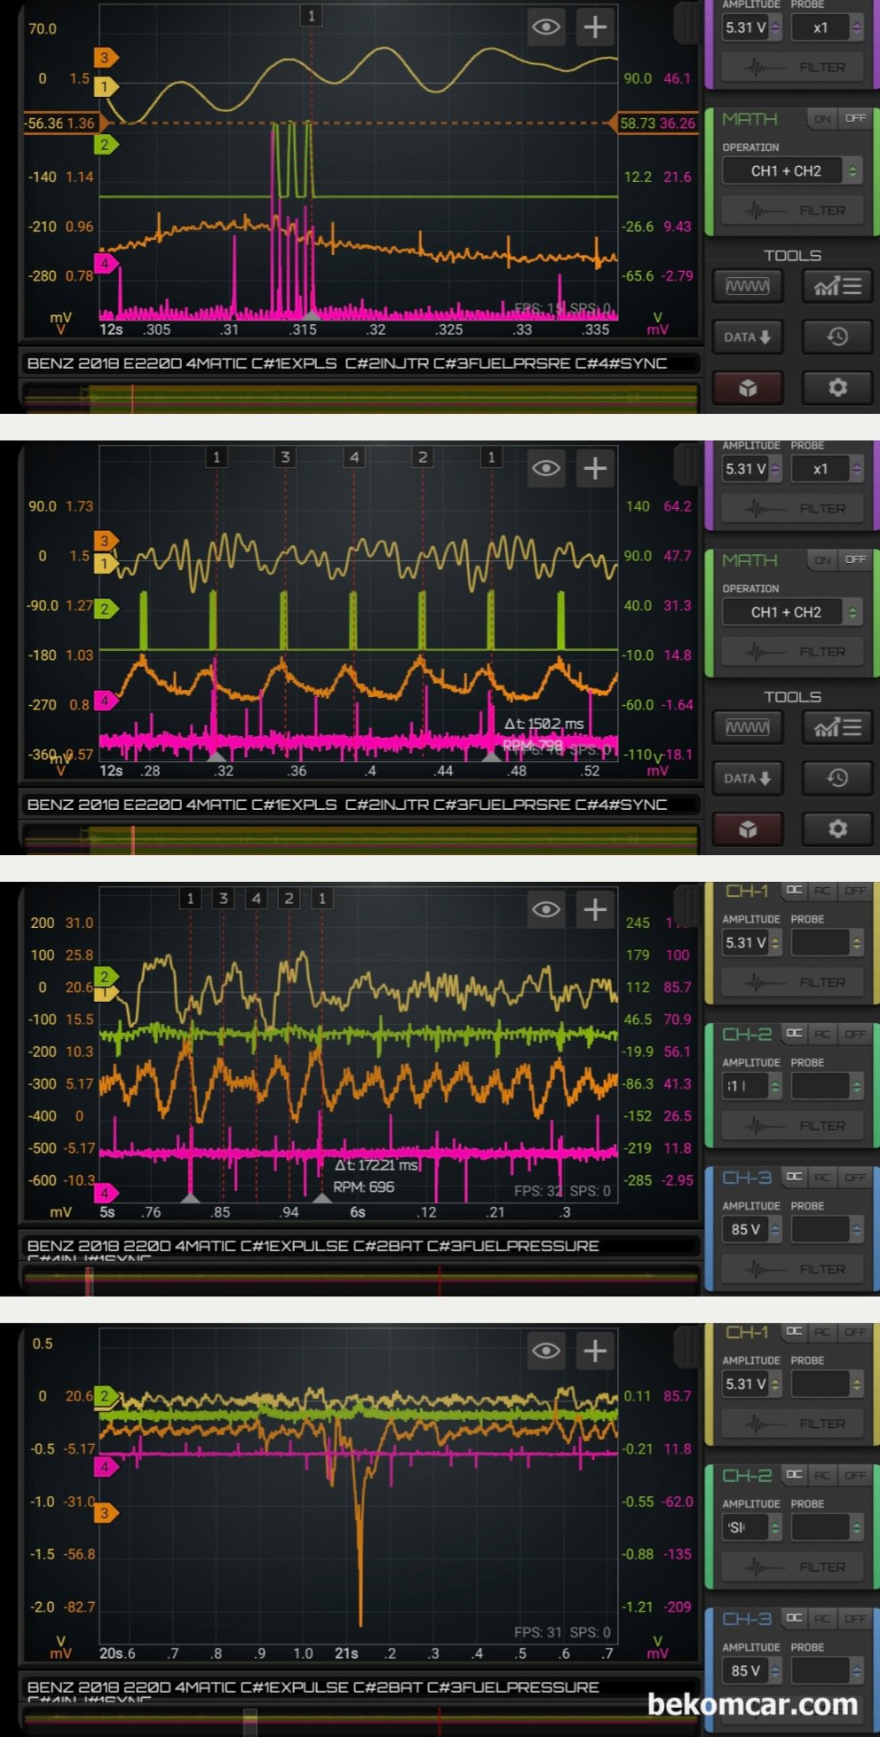Click the CH-2 FILTER button in the third capture

coord(793,1125)
